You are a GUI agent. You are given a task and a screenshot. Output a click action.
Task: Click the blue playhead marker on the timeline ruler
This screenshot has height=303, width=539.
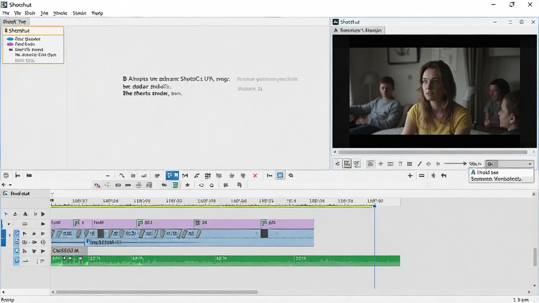(375, 206)
